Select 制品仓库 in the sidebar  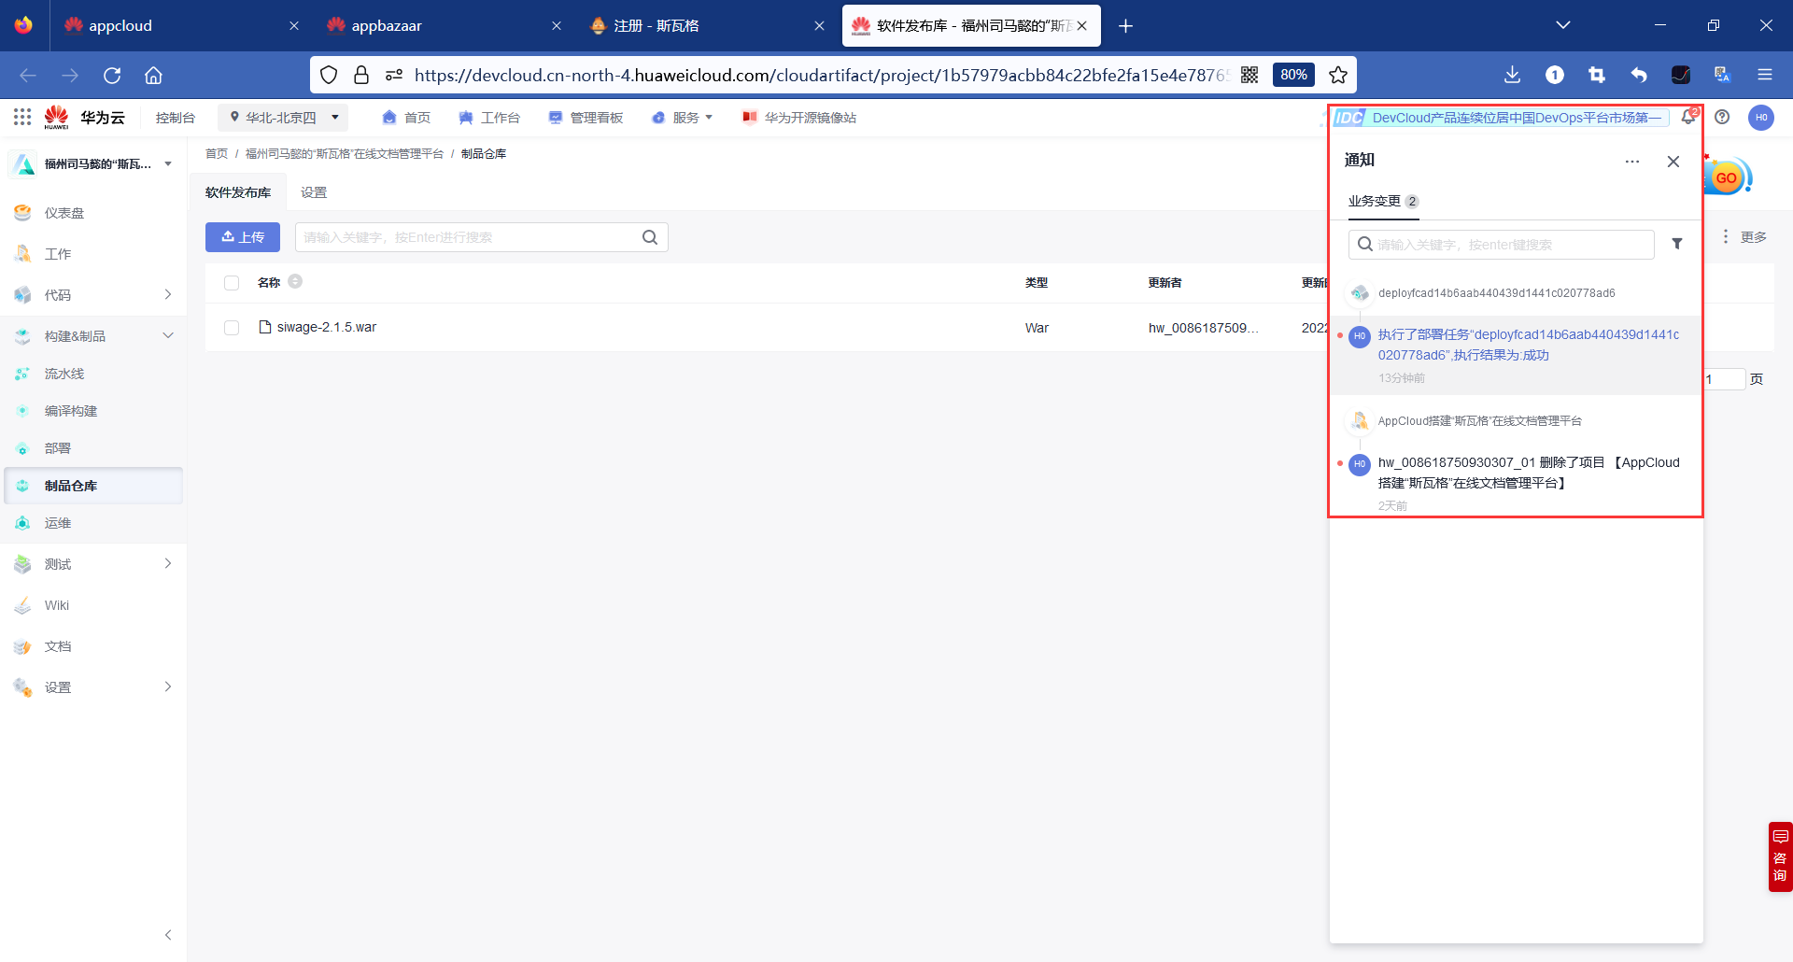(93, 486)
